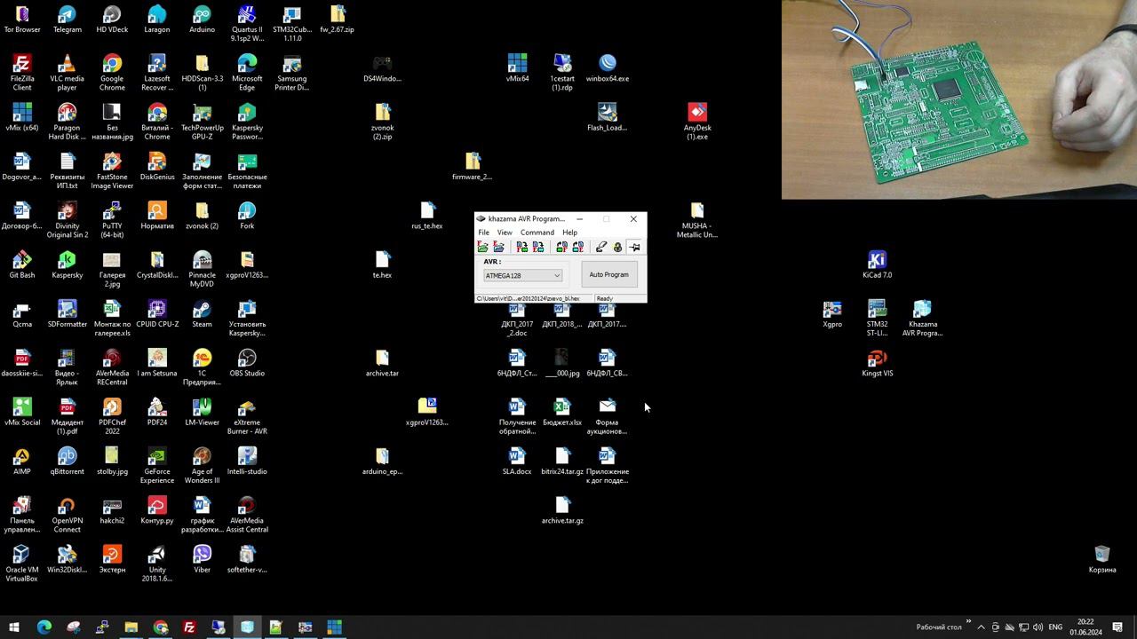This screenshot has height=639, width=1137.
Task: Select the OBS Studio desktop icon
Action: coord(247,363)
